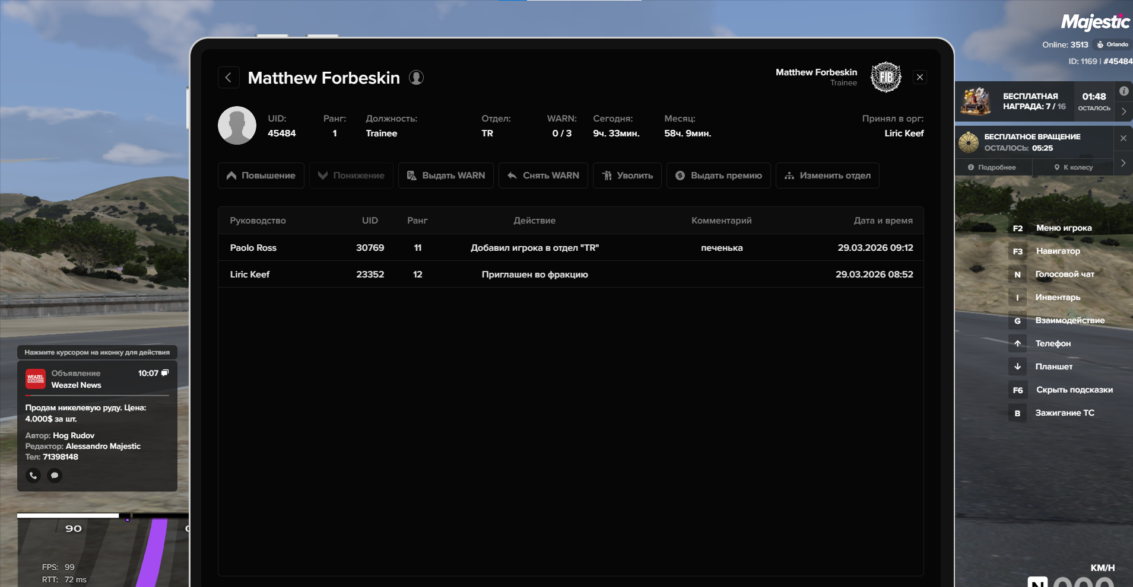
Task: Expand the free spin panel arrow
Action: point(1124,163)
